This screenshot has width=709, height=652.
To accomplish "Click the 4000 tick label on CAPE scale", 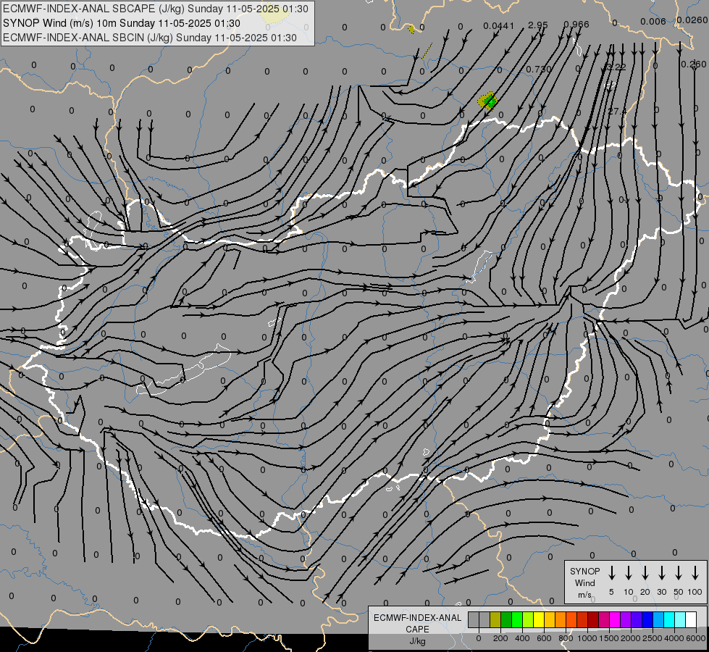I will (x=674, y=638).
